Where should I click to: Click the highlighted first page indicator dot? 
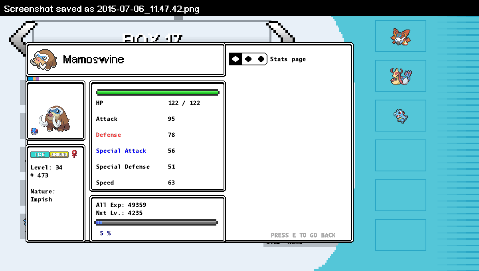point(236,59)
